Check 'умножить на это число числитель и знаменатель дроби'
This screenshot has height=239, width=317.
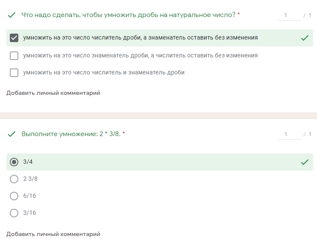(14, 72)
